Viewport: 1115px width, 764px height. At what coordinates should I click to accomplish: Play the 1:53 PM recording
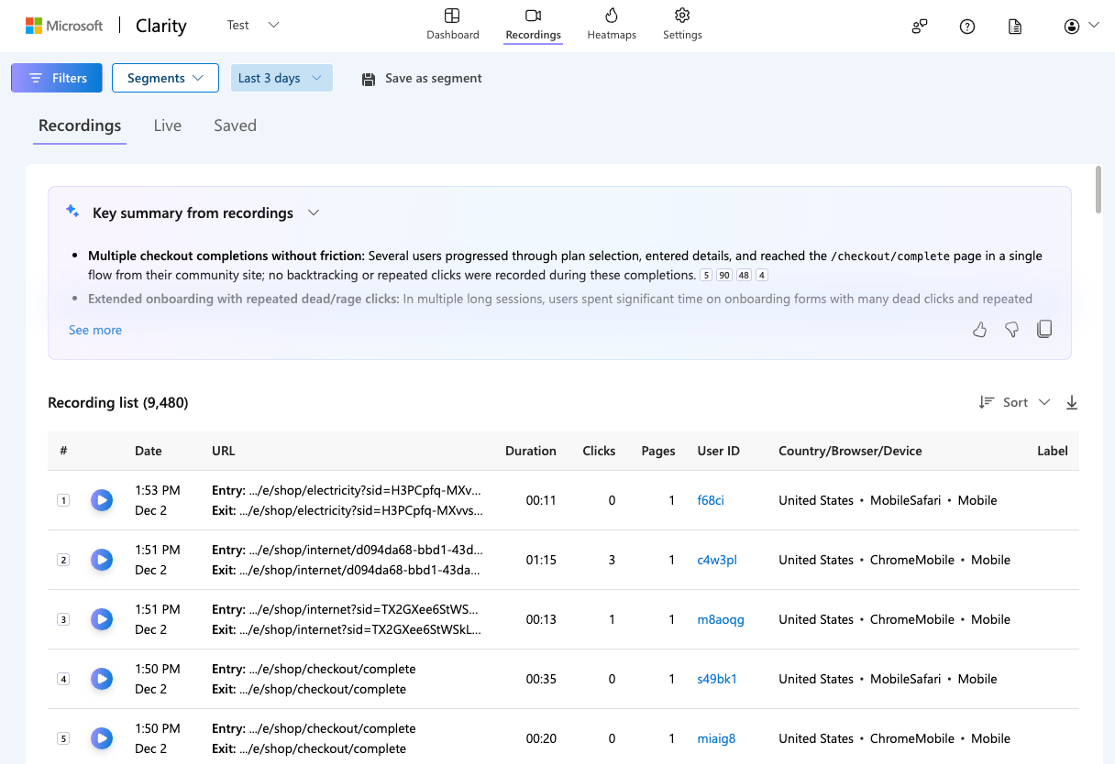(x=102, y=500)
